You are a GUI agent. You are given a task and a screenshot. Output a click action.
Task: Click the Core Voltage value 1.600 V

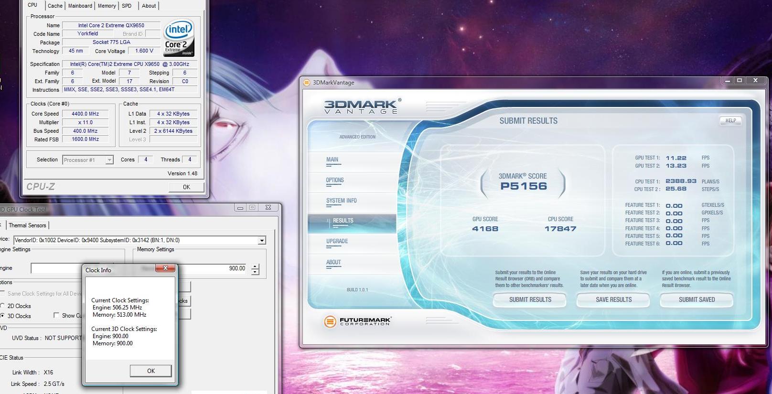(x=144, y=51)
